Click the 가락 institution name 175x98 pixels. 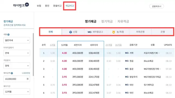click(x=132, y=53)
